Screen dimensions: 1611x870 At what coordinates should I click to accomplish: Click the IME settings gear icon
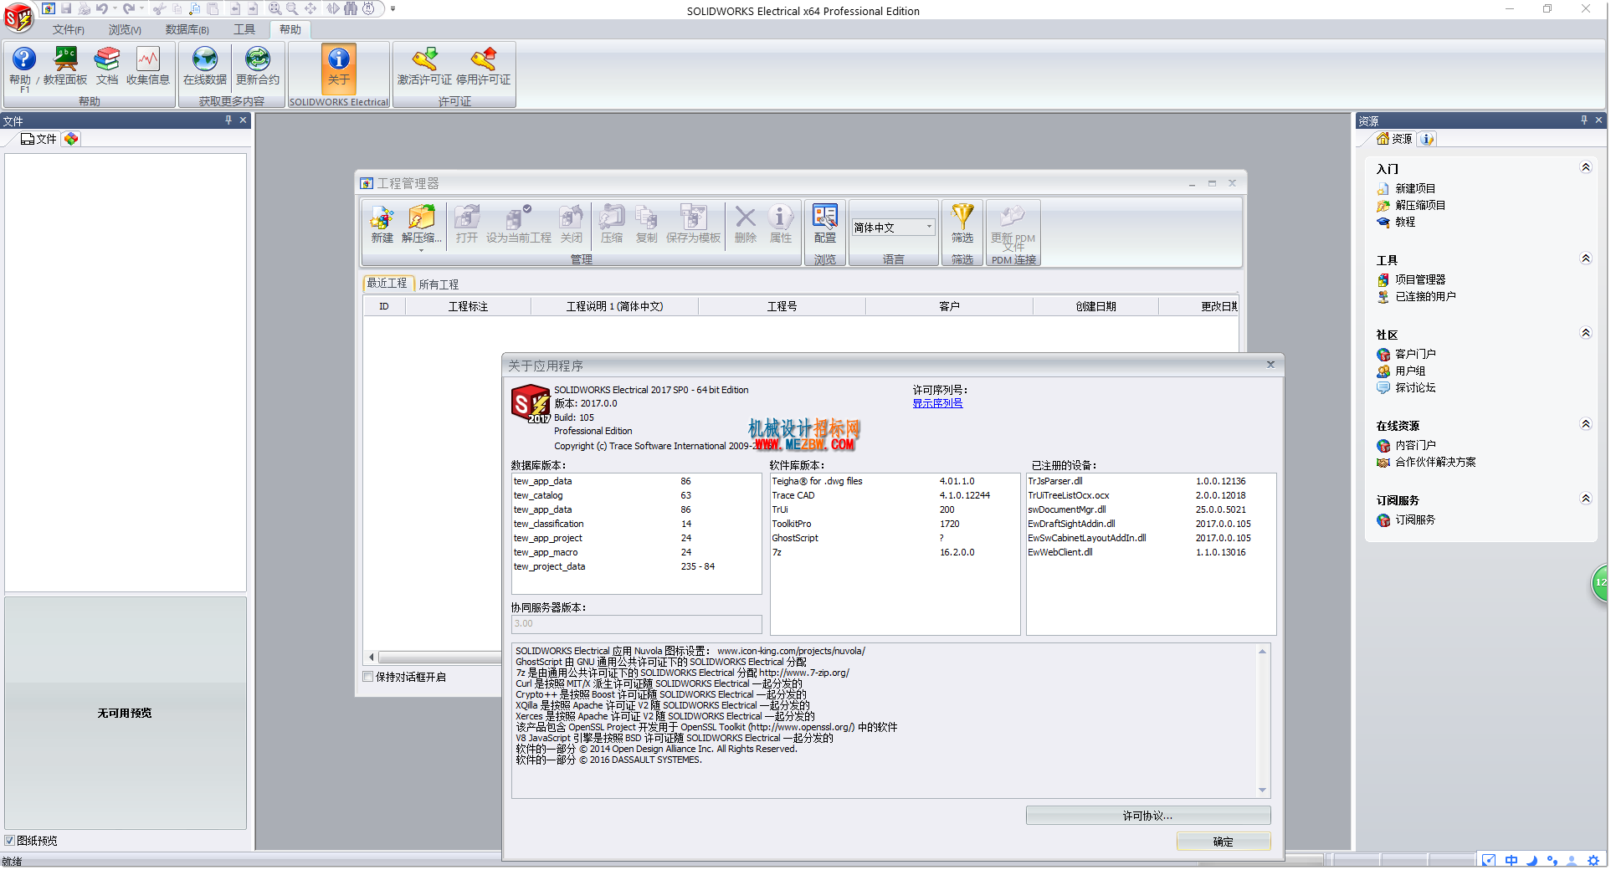coord(1593,860)
